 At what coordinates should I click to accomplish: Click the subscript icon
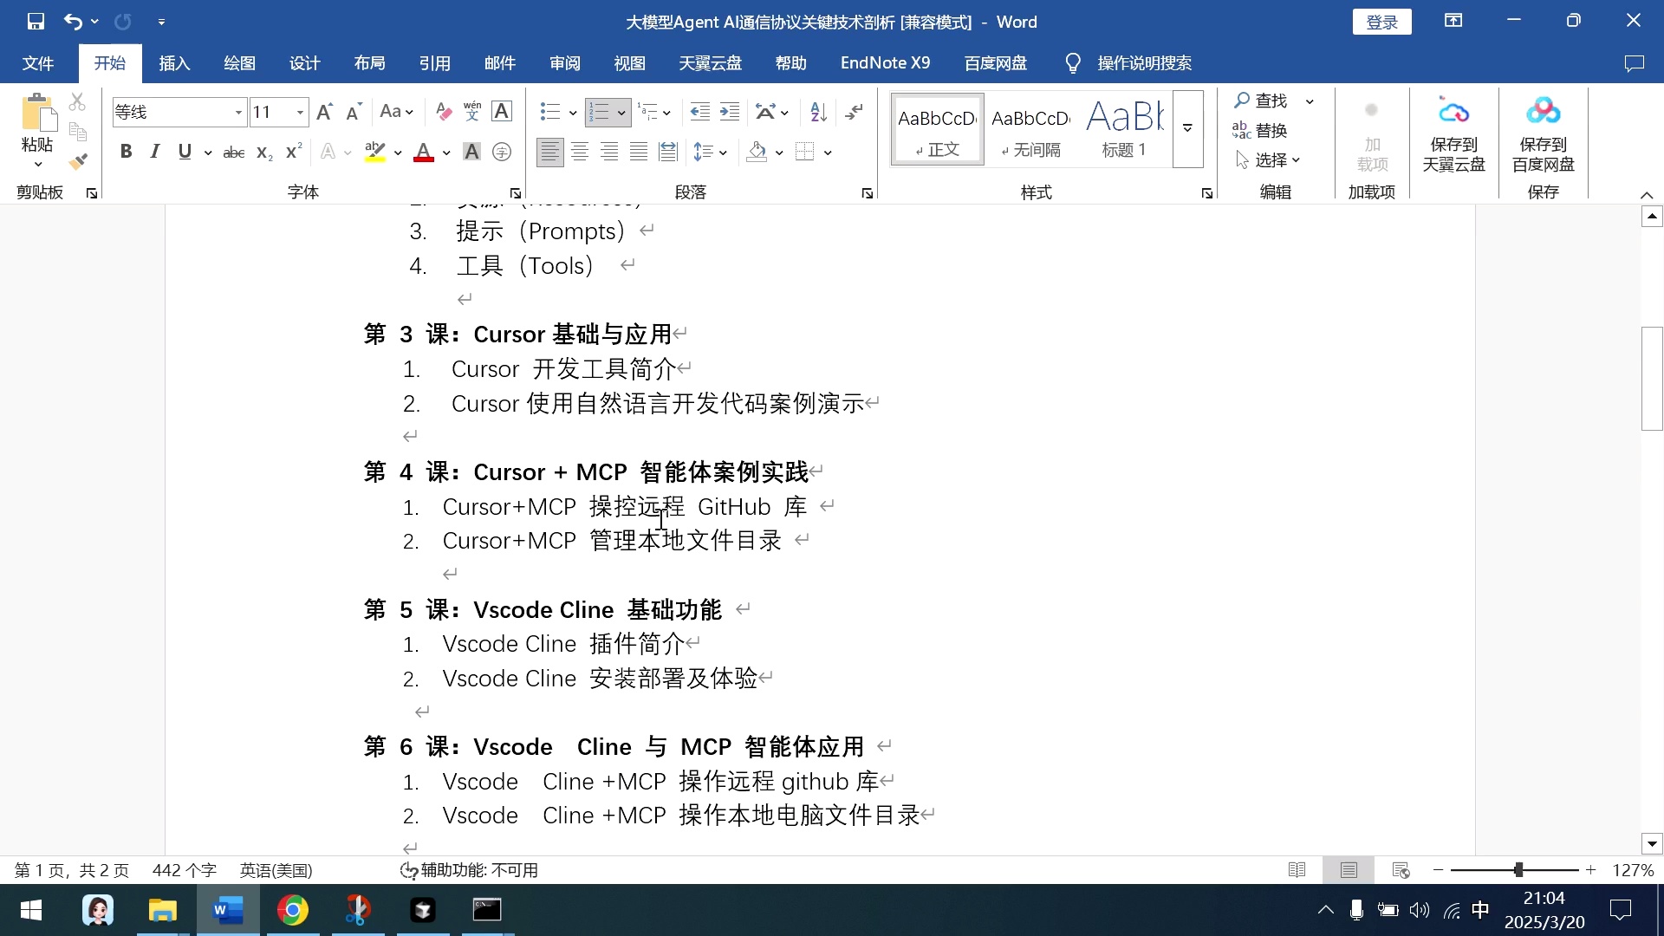[262, 153]
